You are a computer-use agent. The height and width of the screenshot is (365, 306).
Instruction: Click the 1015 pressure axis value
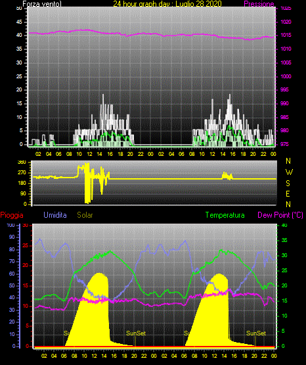(x=286, y=35)
